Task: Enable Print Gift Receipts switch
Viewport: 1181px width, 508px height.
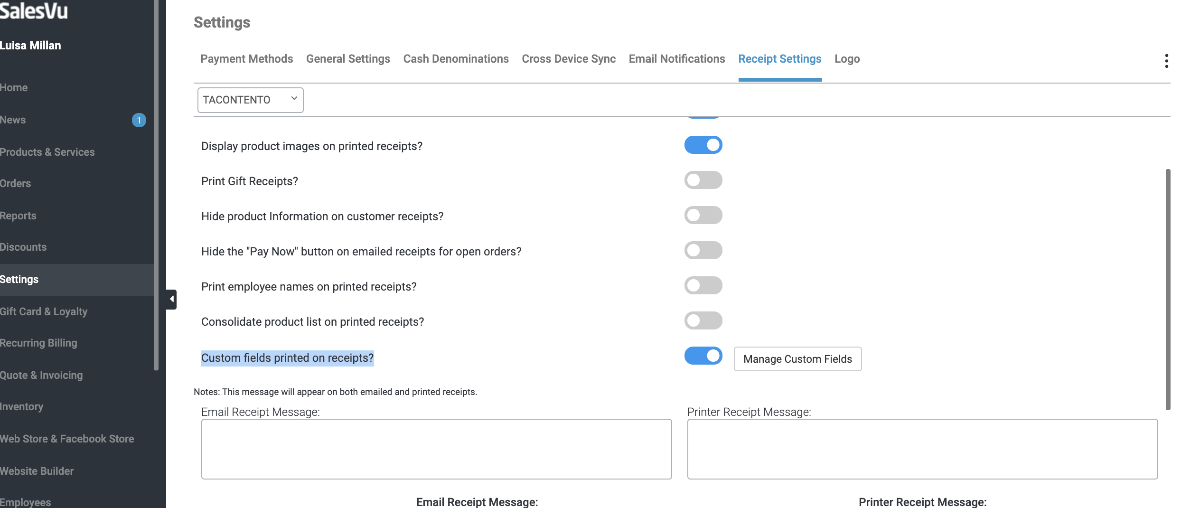Action: click(703, 180)
